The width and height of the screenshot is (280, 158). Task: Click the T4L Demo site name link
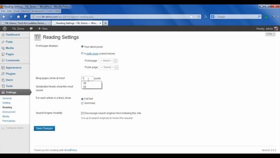(18, 29)
